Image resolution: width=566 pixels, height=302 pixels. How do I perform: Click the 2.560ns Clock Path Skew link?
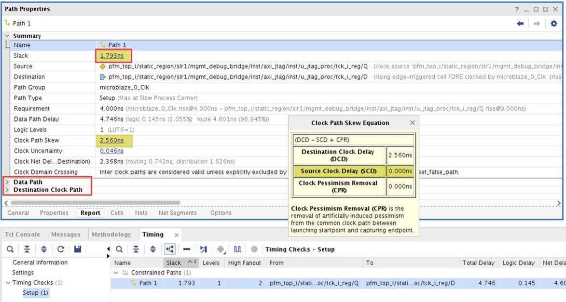click(112, 141)
